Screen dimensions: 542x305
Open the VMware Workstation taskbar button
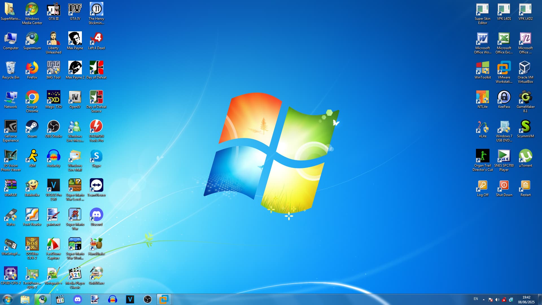tap(164, 299)
